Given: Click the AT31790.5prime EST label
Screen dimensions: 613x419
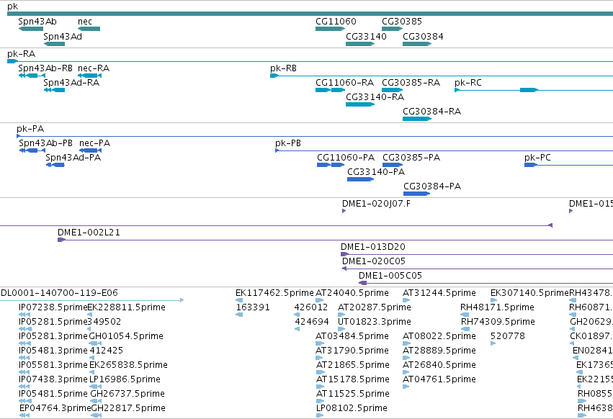Looking at the screenshot, I should click(x=352, y=350).
